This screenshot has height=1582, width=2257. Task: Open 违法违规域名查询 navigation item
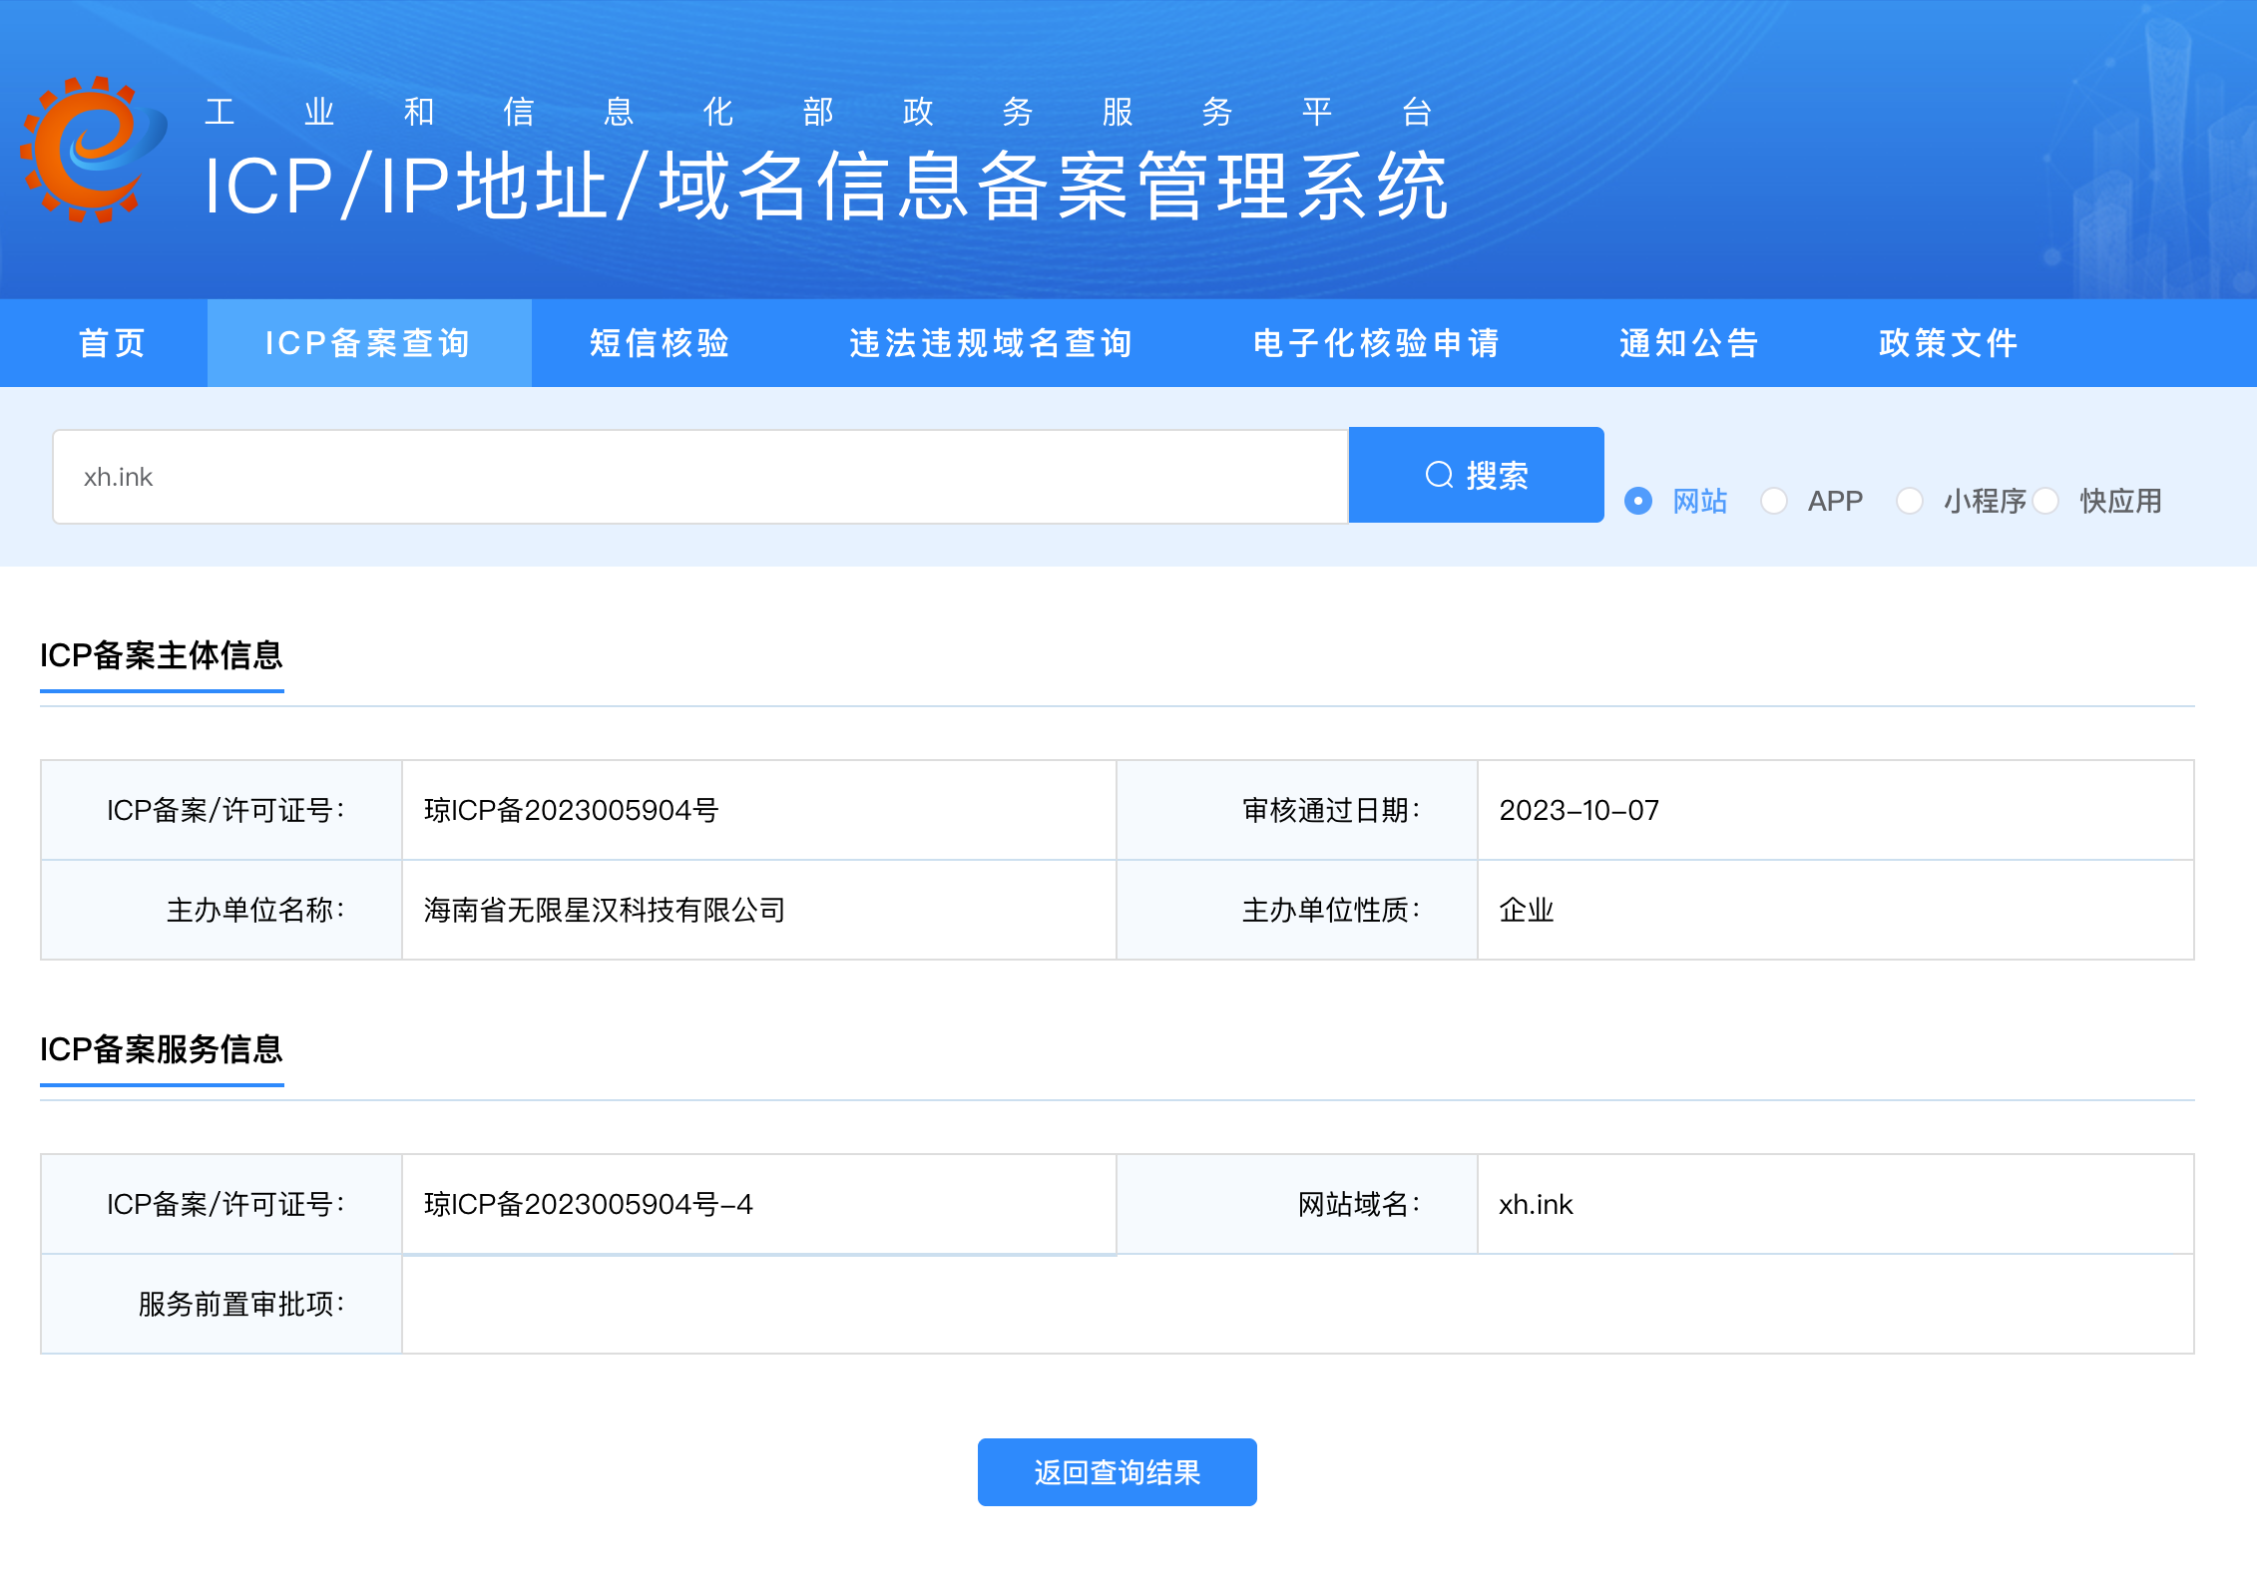tap(991, 343)
